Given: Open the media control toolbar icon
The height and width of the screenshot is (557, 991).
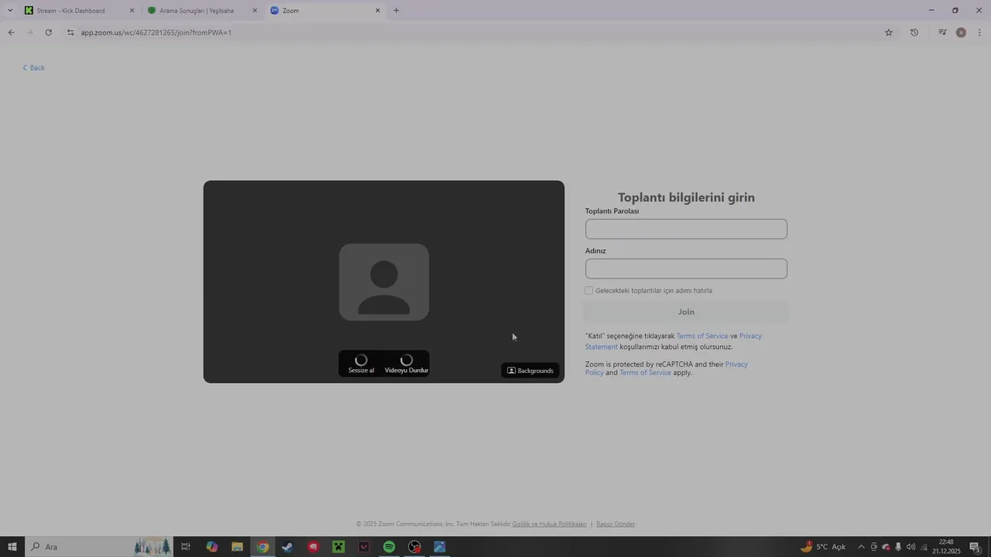Looking at the screenshot, I should [942, 32].
